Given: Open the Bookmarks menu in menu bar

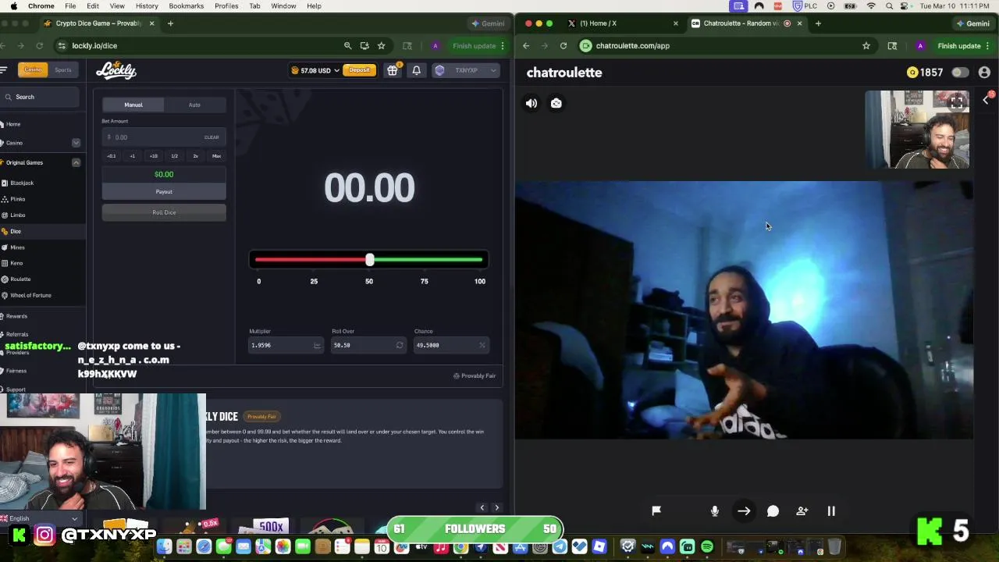Looking at the screenshot, I should [x=187, y=6].
